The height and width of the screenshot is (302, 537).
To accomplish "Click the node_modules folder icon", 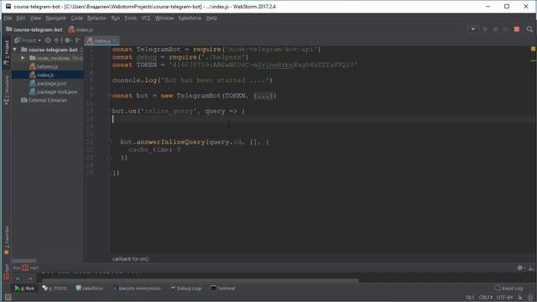I will (33, 58).
